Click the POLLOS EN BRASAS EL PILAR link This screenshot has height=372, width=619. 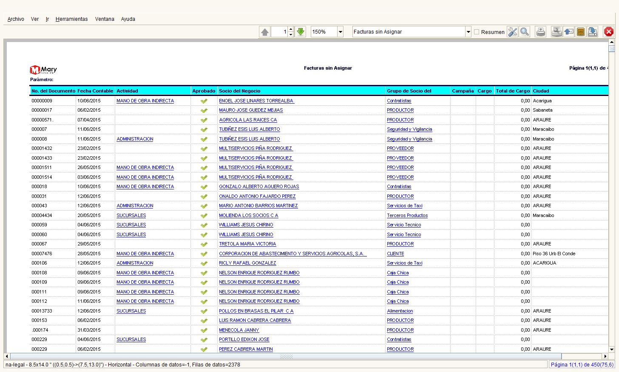256,311
